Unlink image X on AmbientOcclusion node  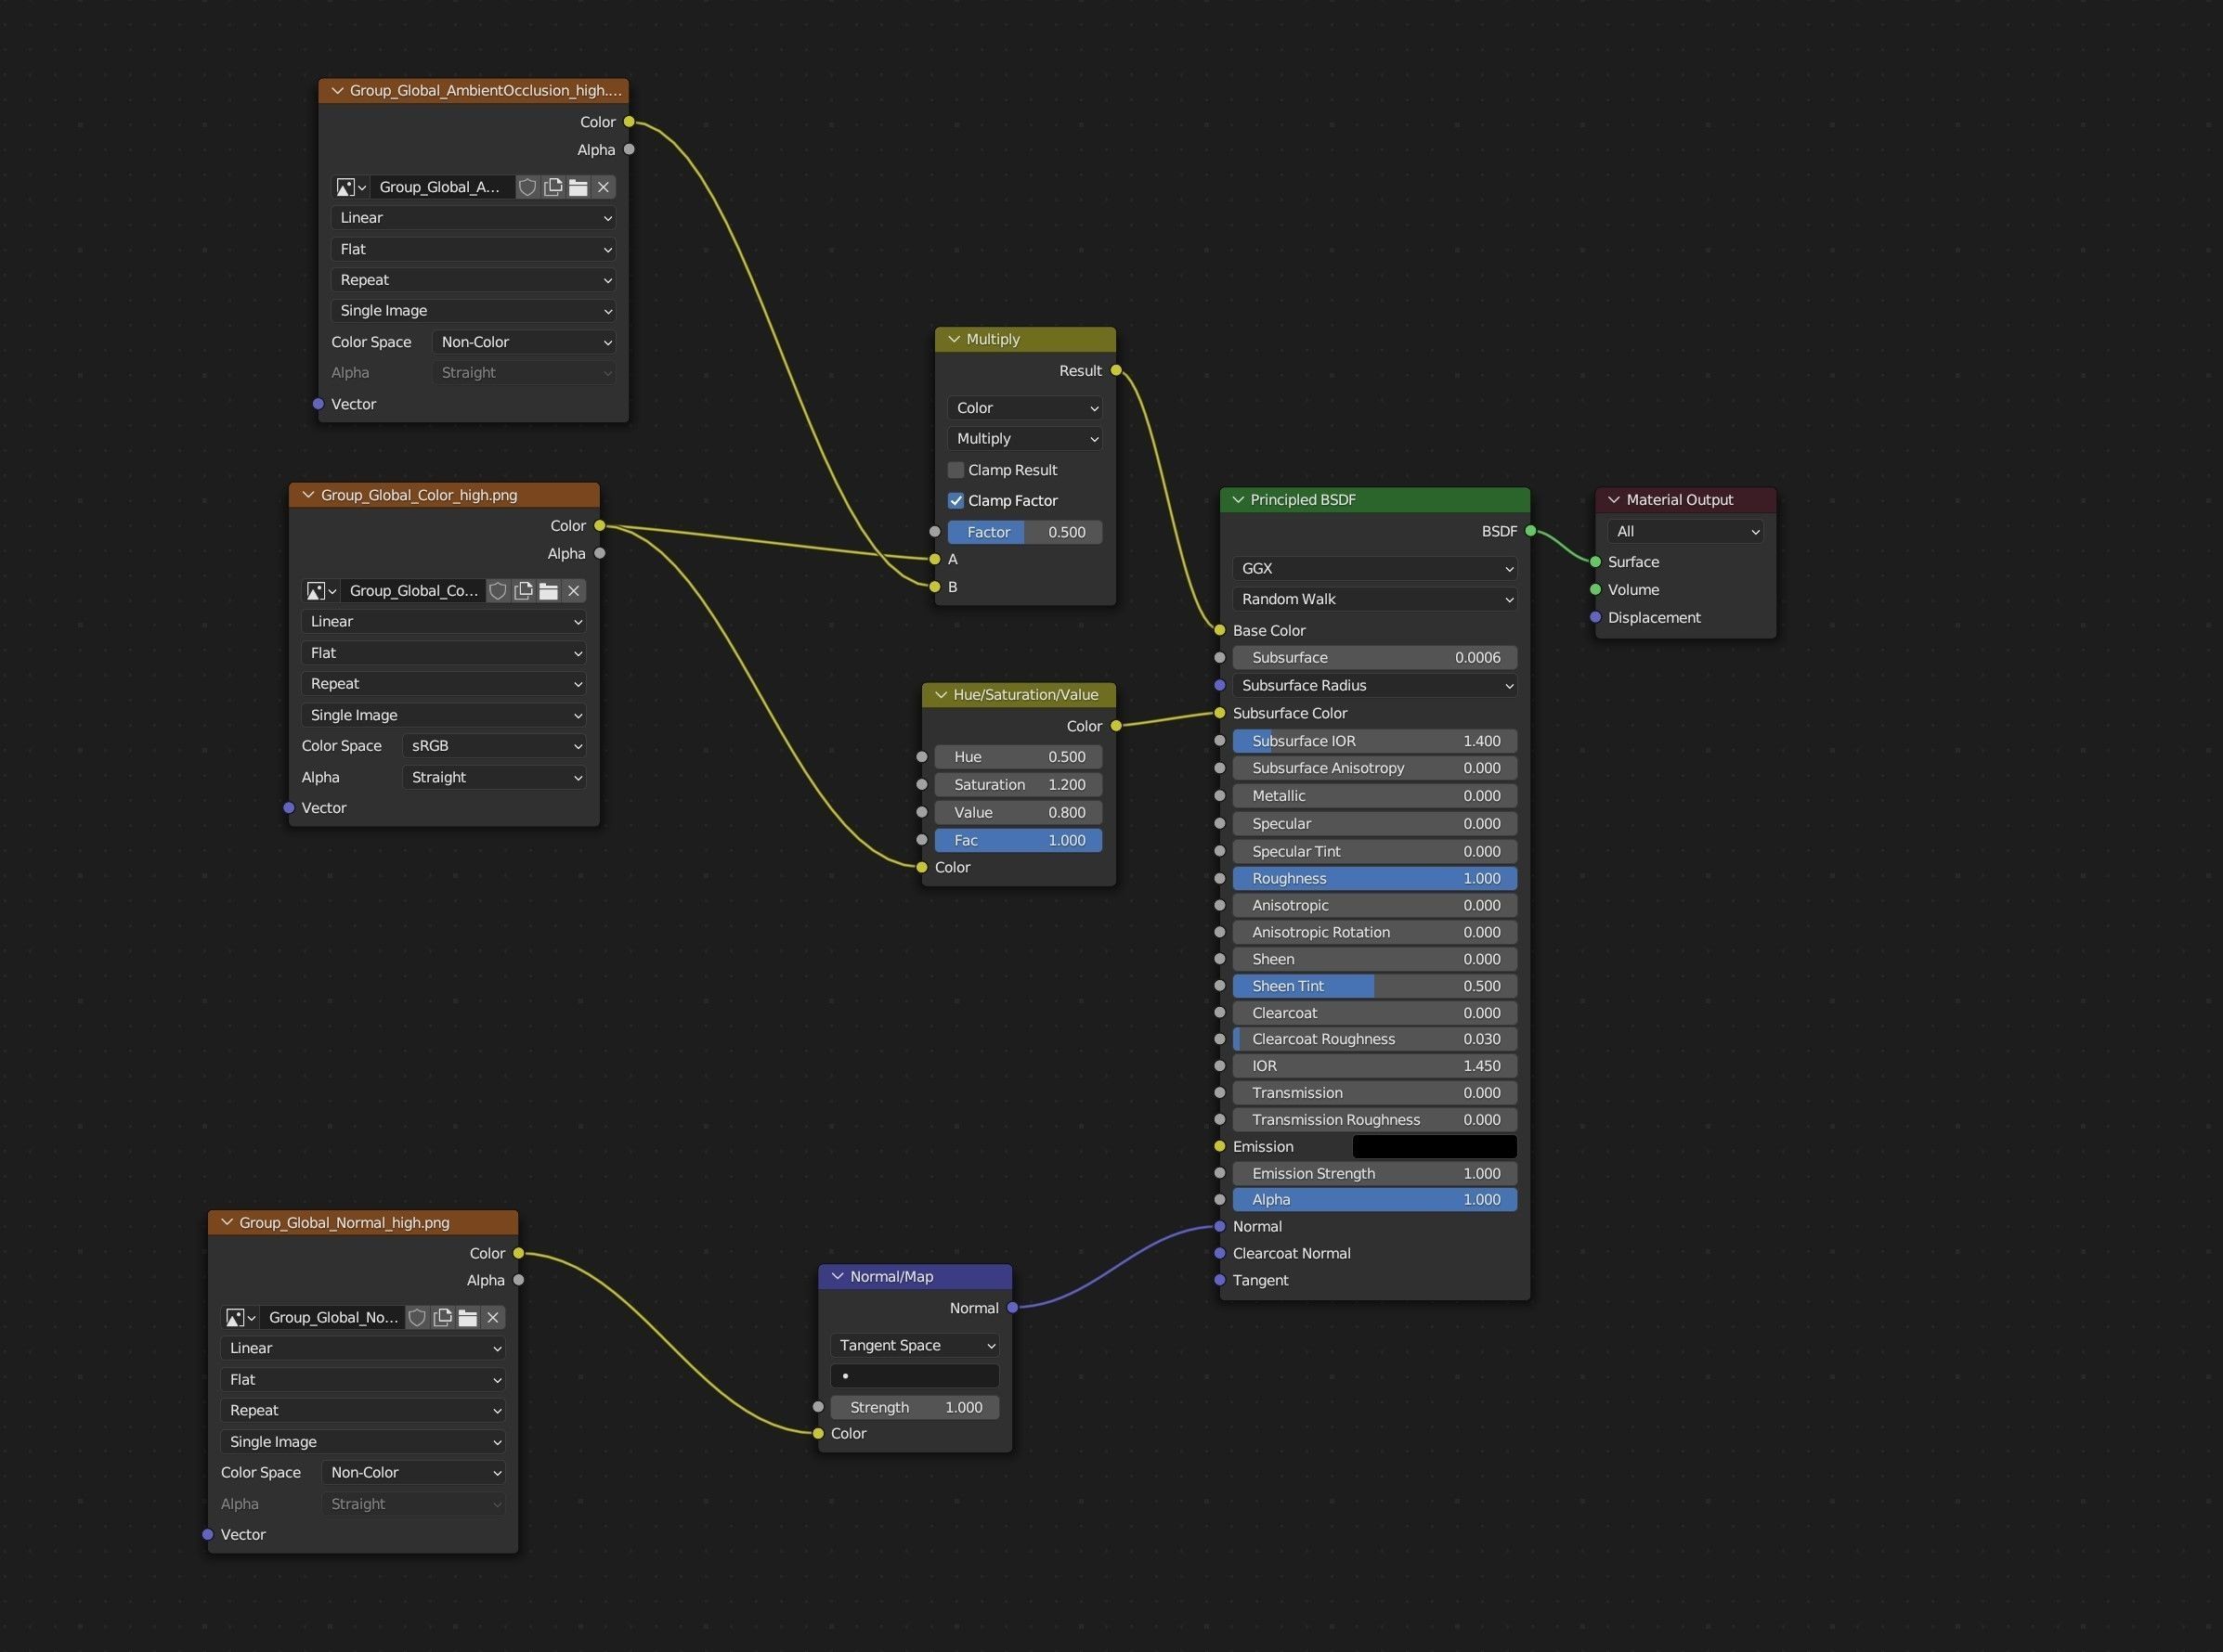pyautogui.click(x=604, y=187)
